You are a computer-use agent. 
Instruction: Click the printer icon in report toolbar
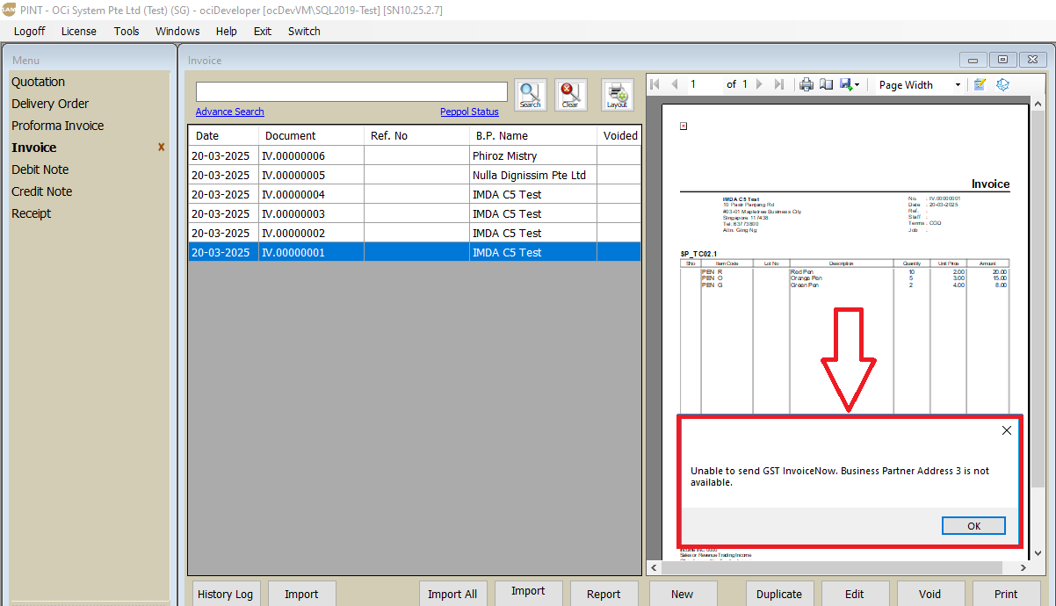(806, 84)
